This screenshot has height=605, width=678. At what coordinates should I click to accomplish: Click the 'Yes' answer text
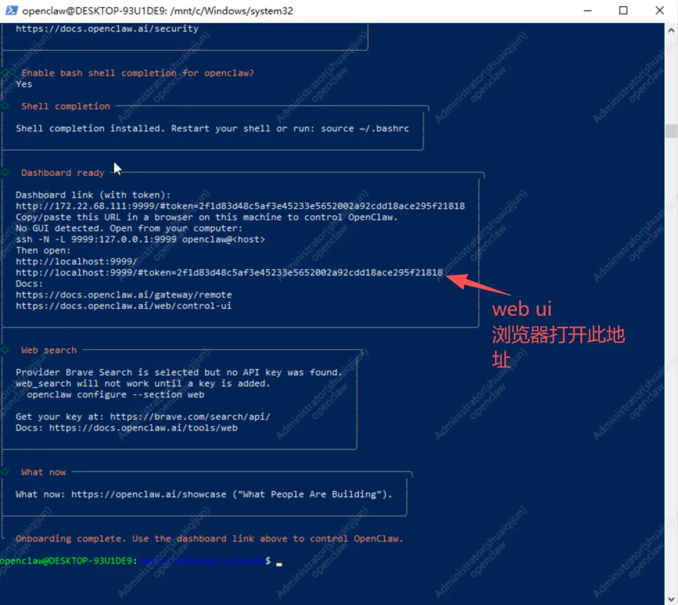pyautogui.click(x=24, y=84)
